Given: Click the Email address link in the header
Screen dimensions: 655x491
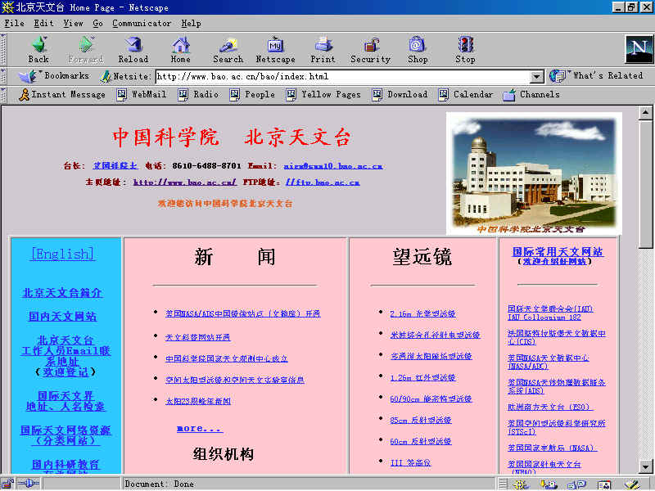Looking at the screenshot, I should 333,166.
